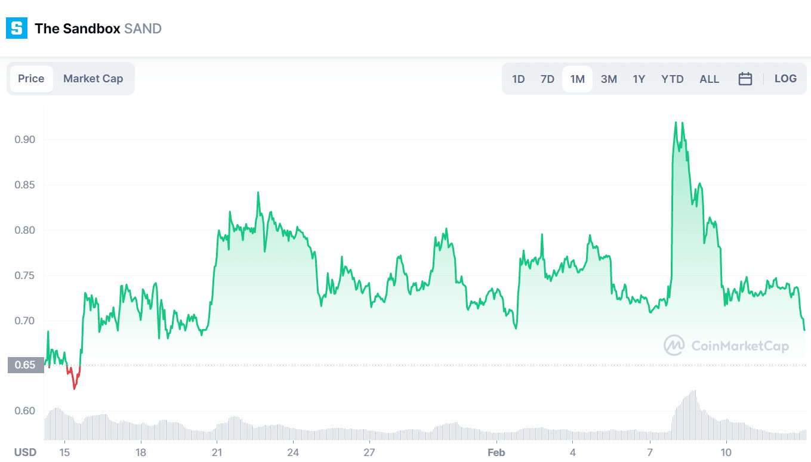Screen dimensions: 811x462
Task: Click the 15 x-axis date label
Action: click(65, 452)
